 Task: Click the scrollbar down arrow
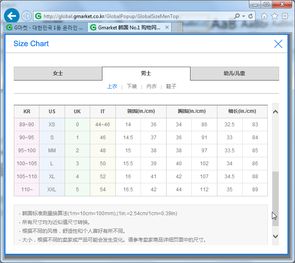[x=275, y=236]
